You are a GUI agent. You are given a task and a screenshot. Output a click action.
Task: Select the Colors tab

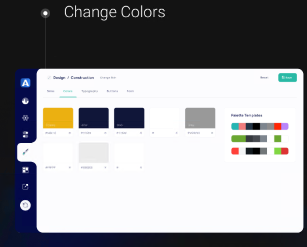[x=68, y=91]
